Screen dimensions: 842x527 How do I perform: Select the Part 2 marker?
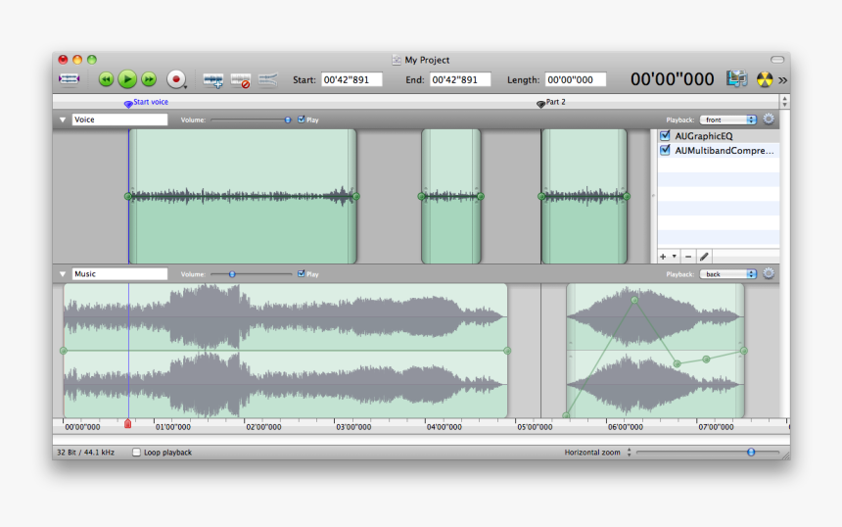point(551,102)
